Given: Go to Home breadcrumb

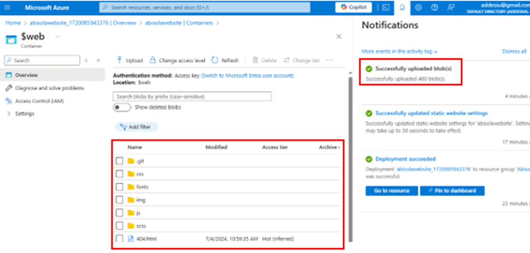Looking at the screenshot, I should [x=13, y=23].
